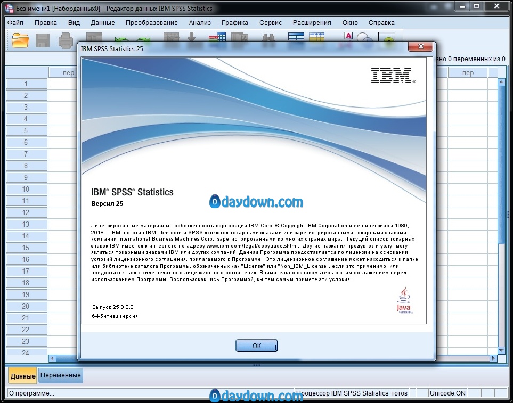The height and width of the screenshot is (403, 513).
Task: Minimize the SPSS Data Editor window
Action: pos(462,6)
